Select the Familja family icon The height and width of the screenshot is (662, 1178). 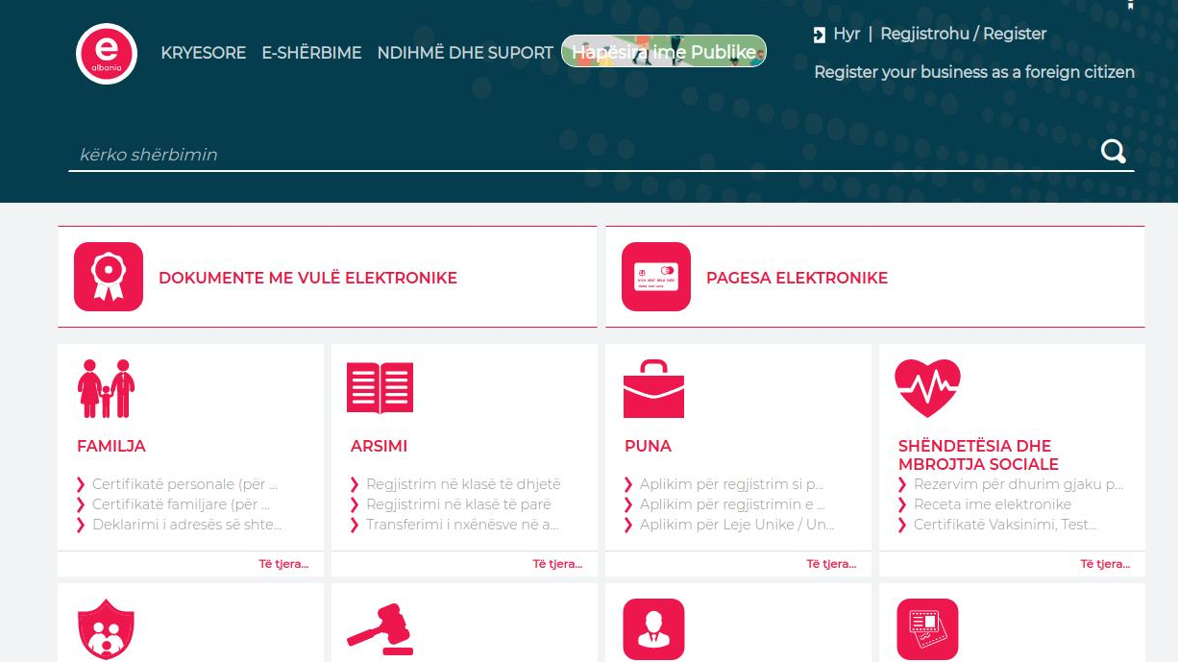tap(106, 389)
